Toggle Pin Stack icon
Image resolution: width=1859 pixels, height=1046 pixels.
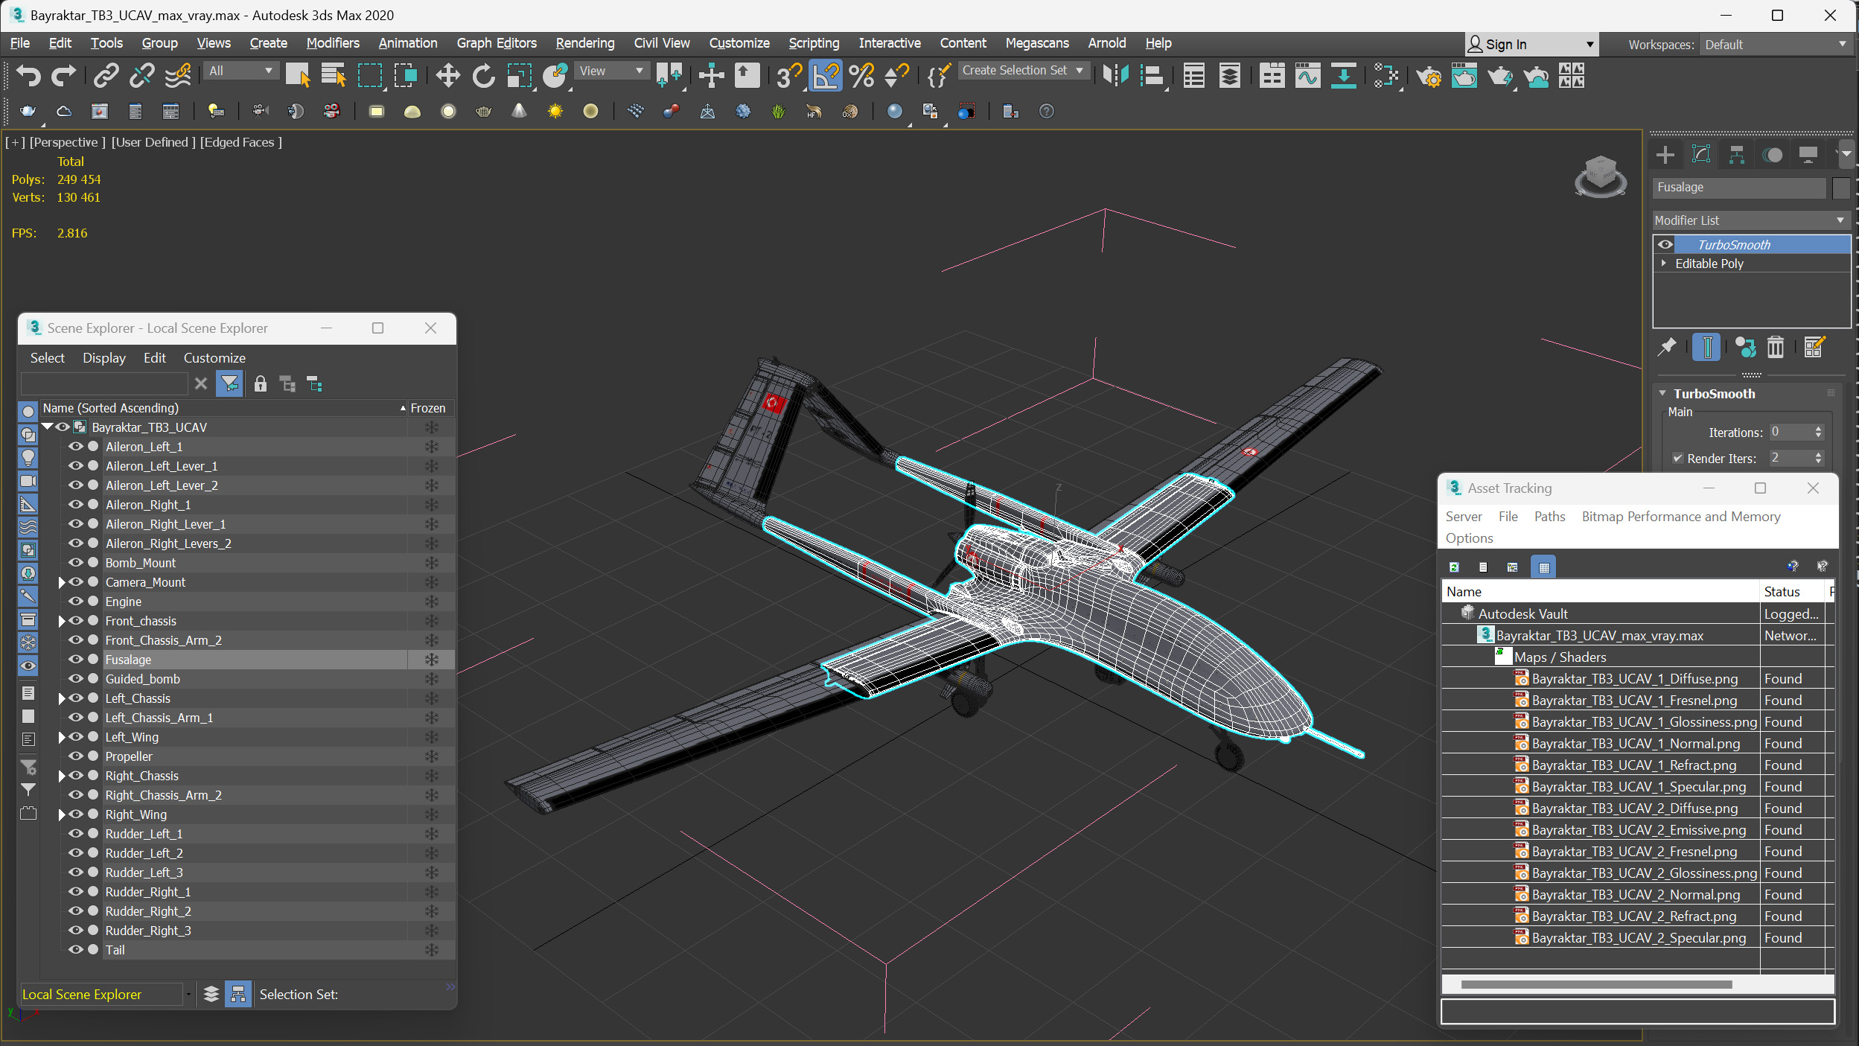[x=1667, y=347]
